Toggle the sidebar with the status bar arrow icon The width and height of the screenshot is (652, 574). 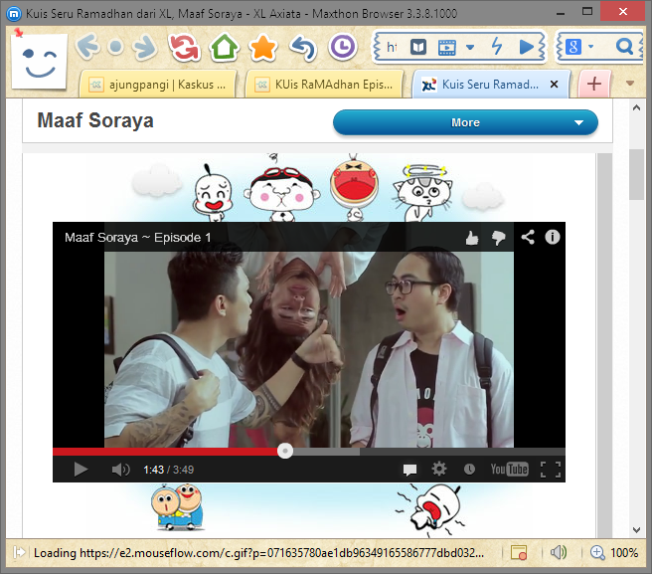coord(19,552)
